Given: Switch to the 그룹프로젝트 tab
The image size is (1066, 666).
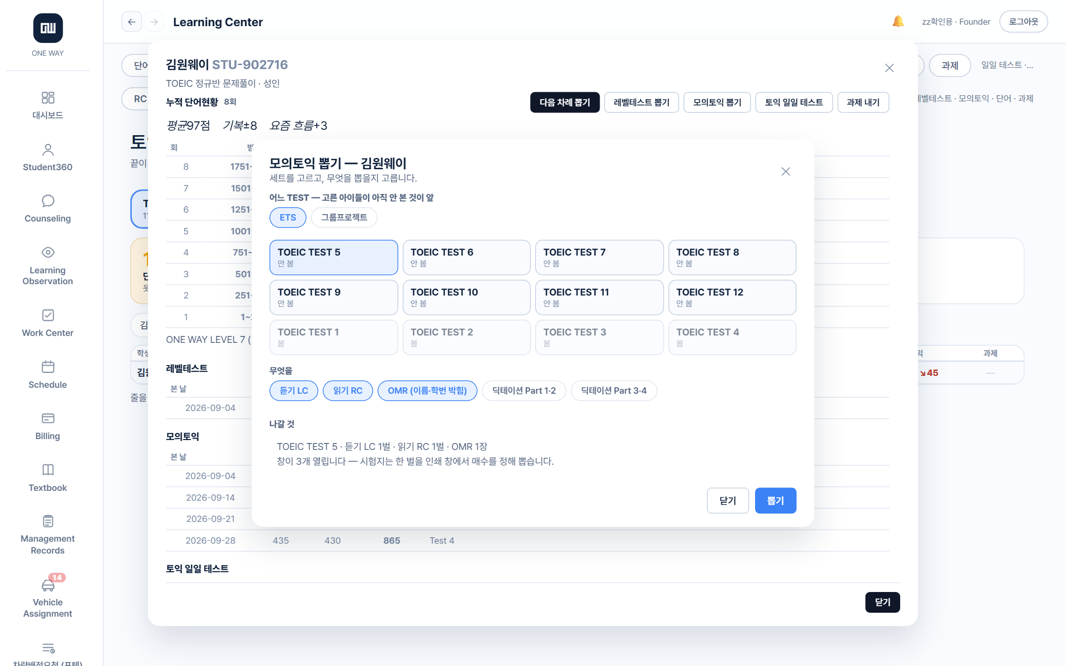Looking at the screenshot, I should 344,218.
